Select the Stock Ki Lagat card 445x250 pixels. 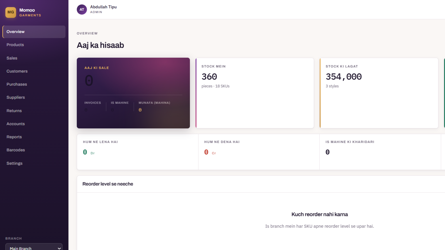tap(379, 93)
